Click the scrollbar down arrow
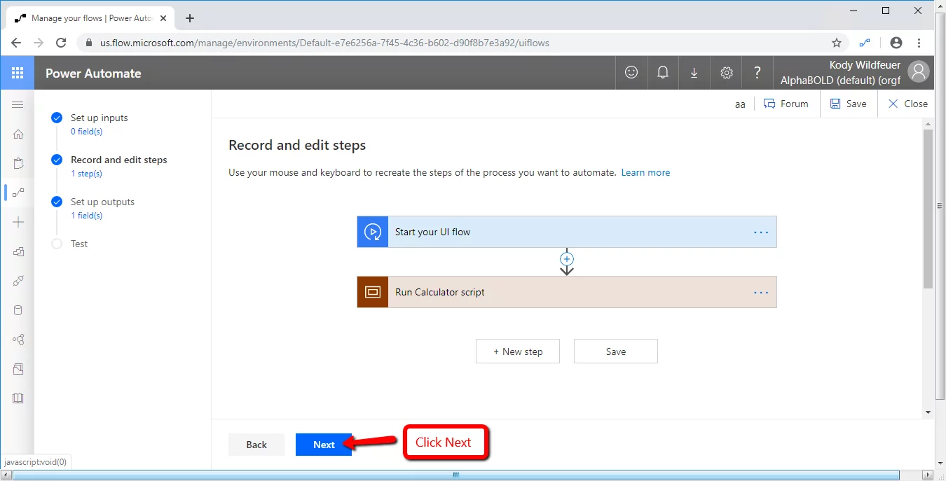946x481 pixels. pos(928,412)
